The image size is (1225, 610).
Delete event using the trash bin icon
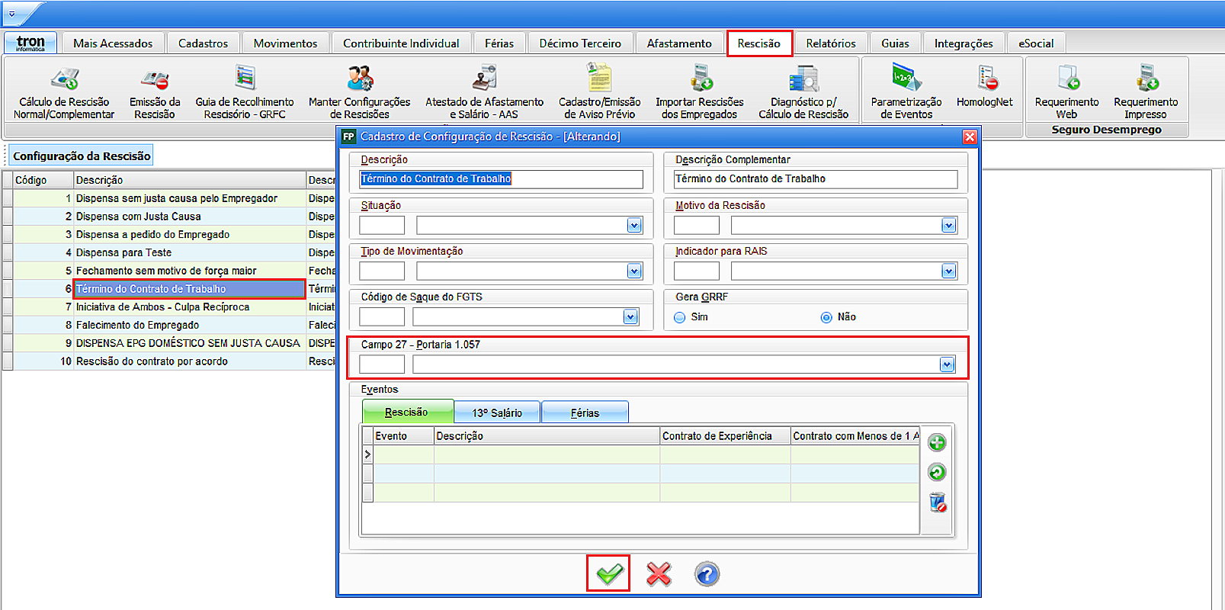click(x=937, y=502)
